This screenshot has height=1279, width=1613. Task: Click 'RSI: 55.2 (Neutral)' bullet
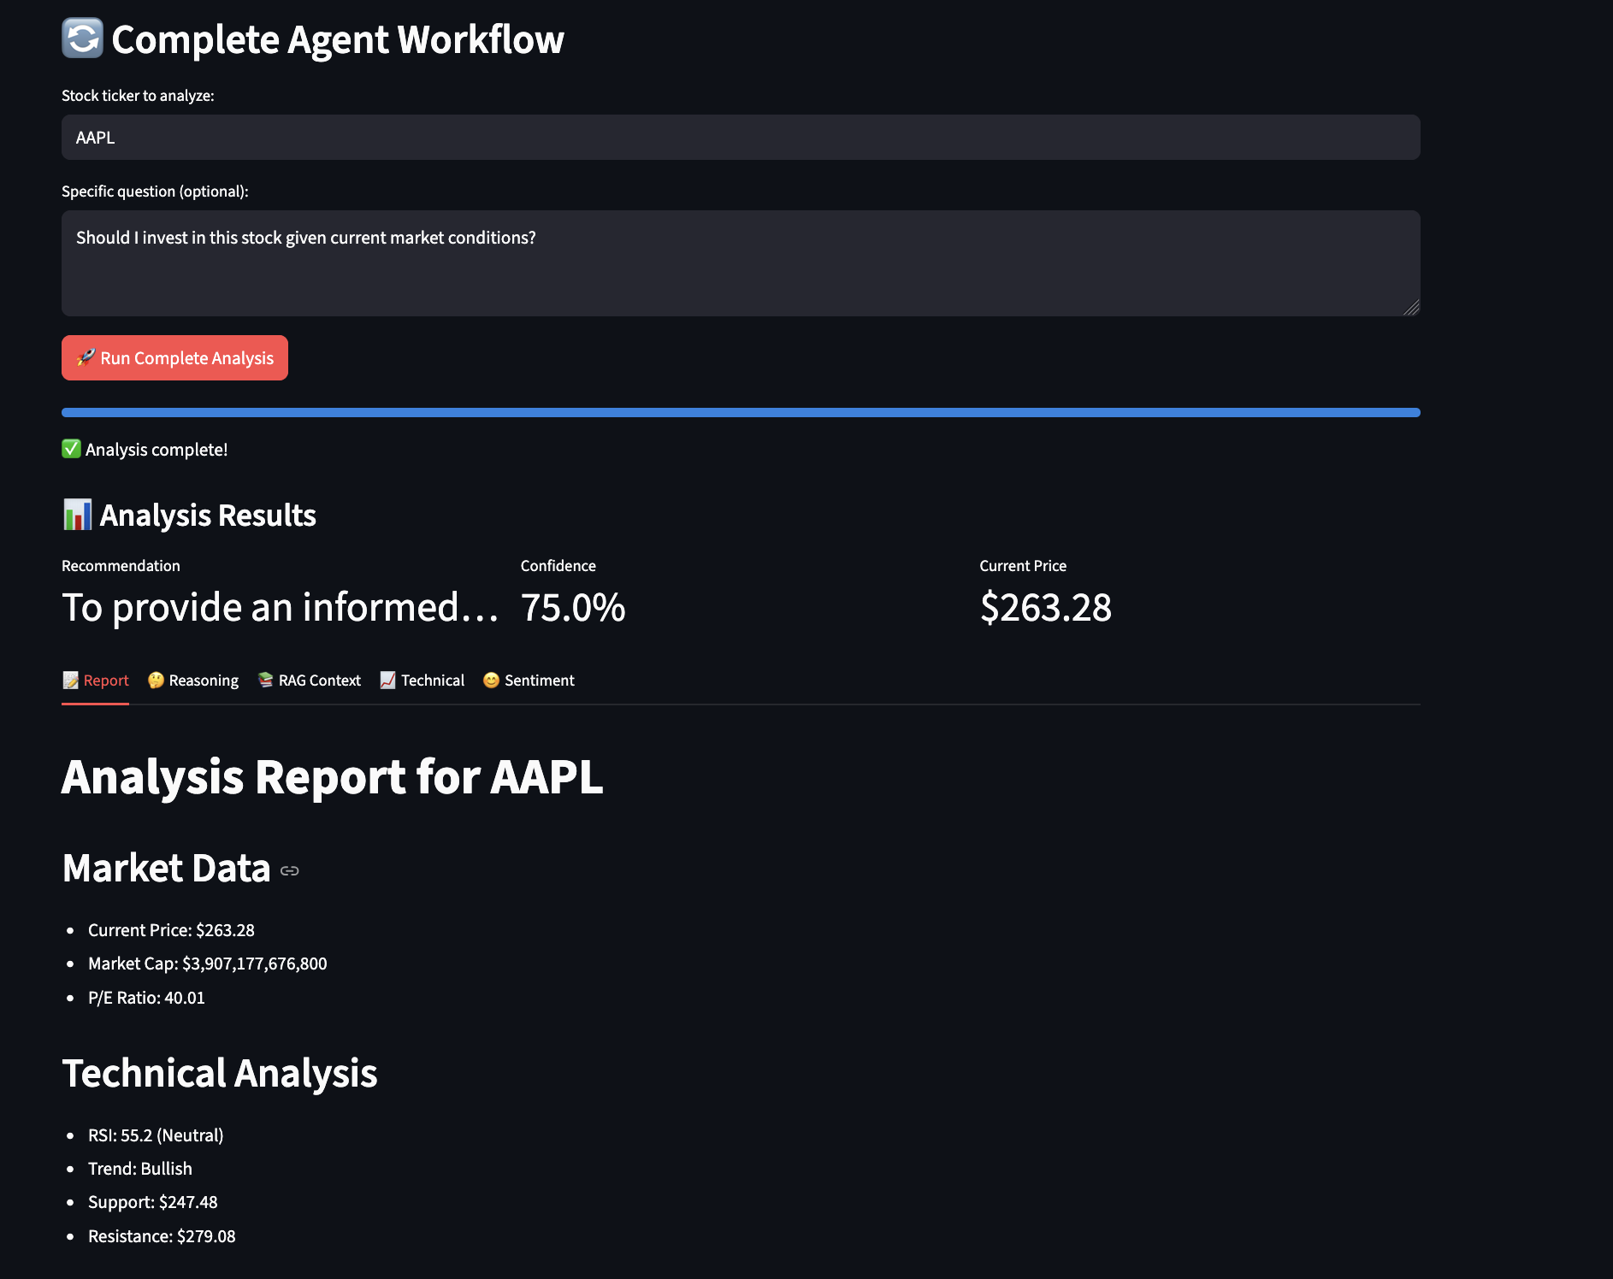pyautogui.click(x=156, y=1135)
